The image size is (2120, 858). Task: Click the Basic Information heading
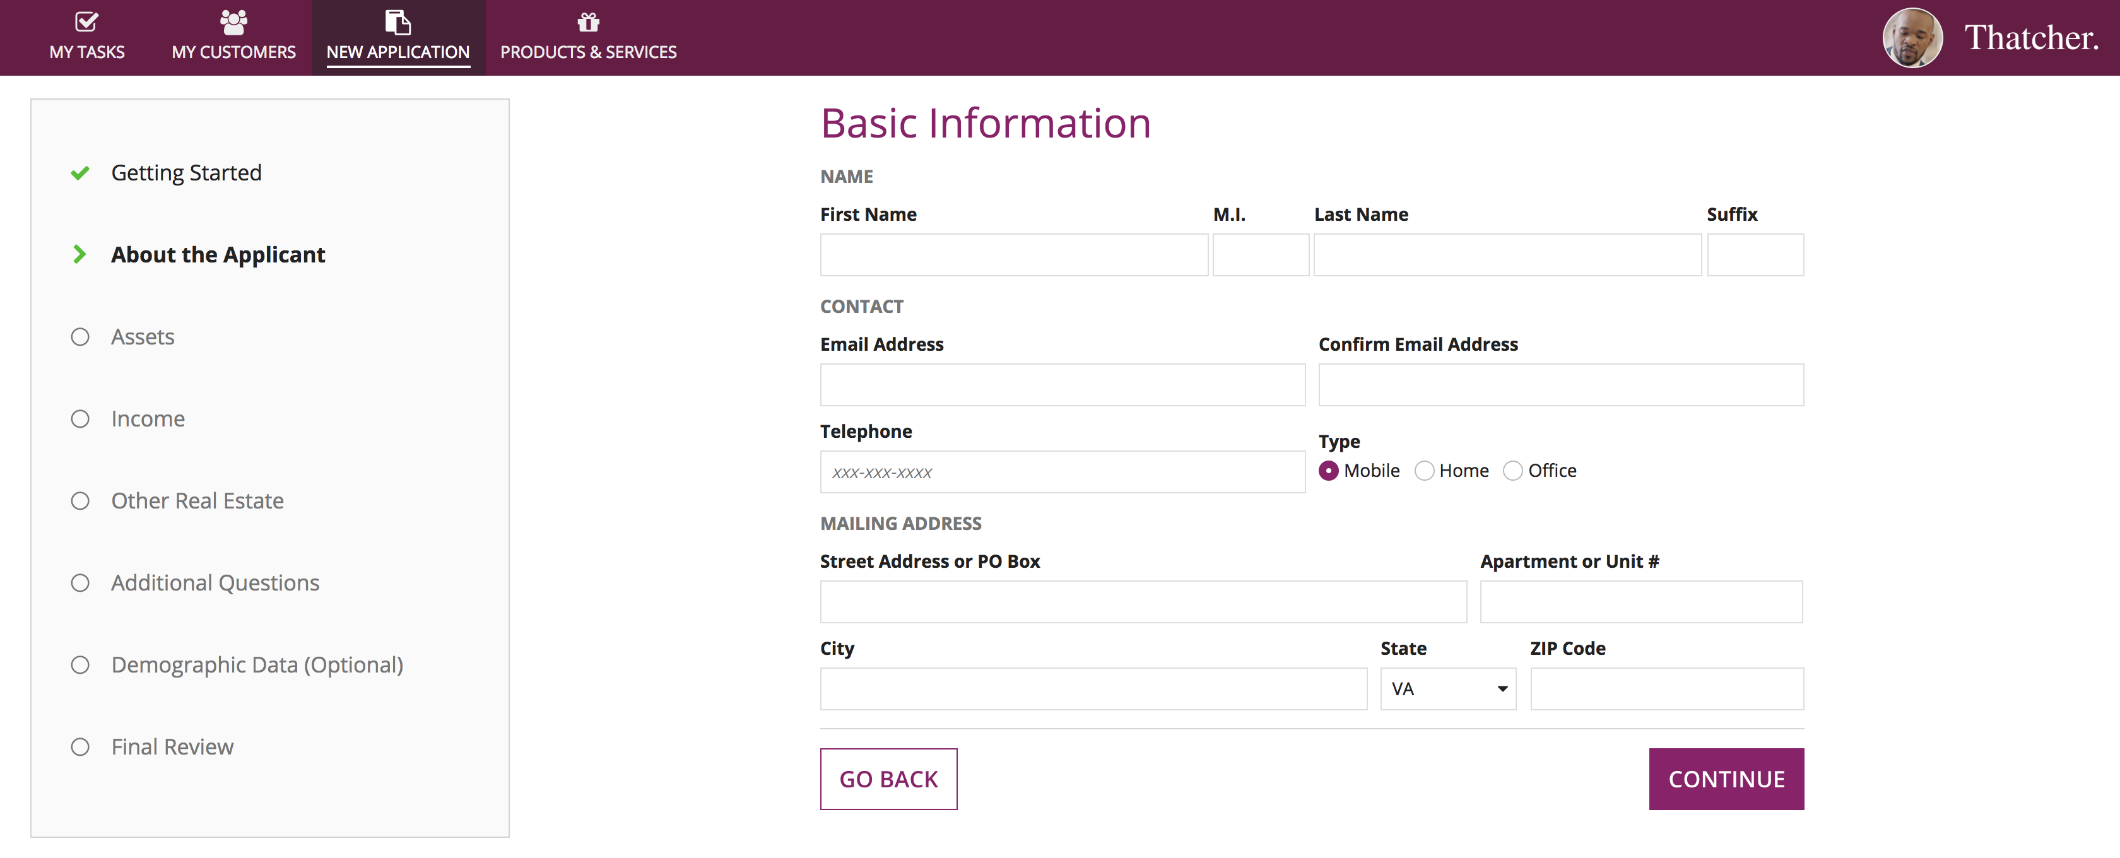click(985, 124)
